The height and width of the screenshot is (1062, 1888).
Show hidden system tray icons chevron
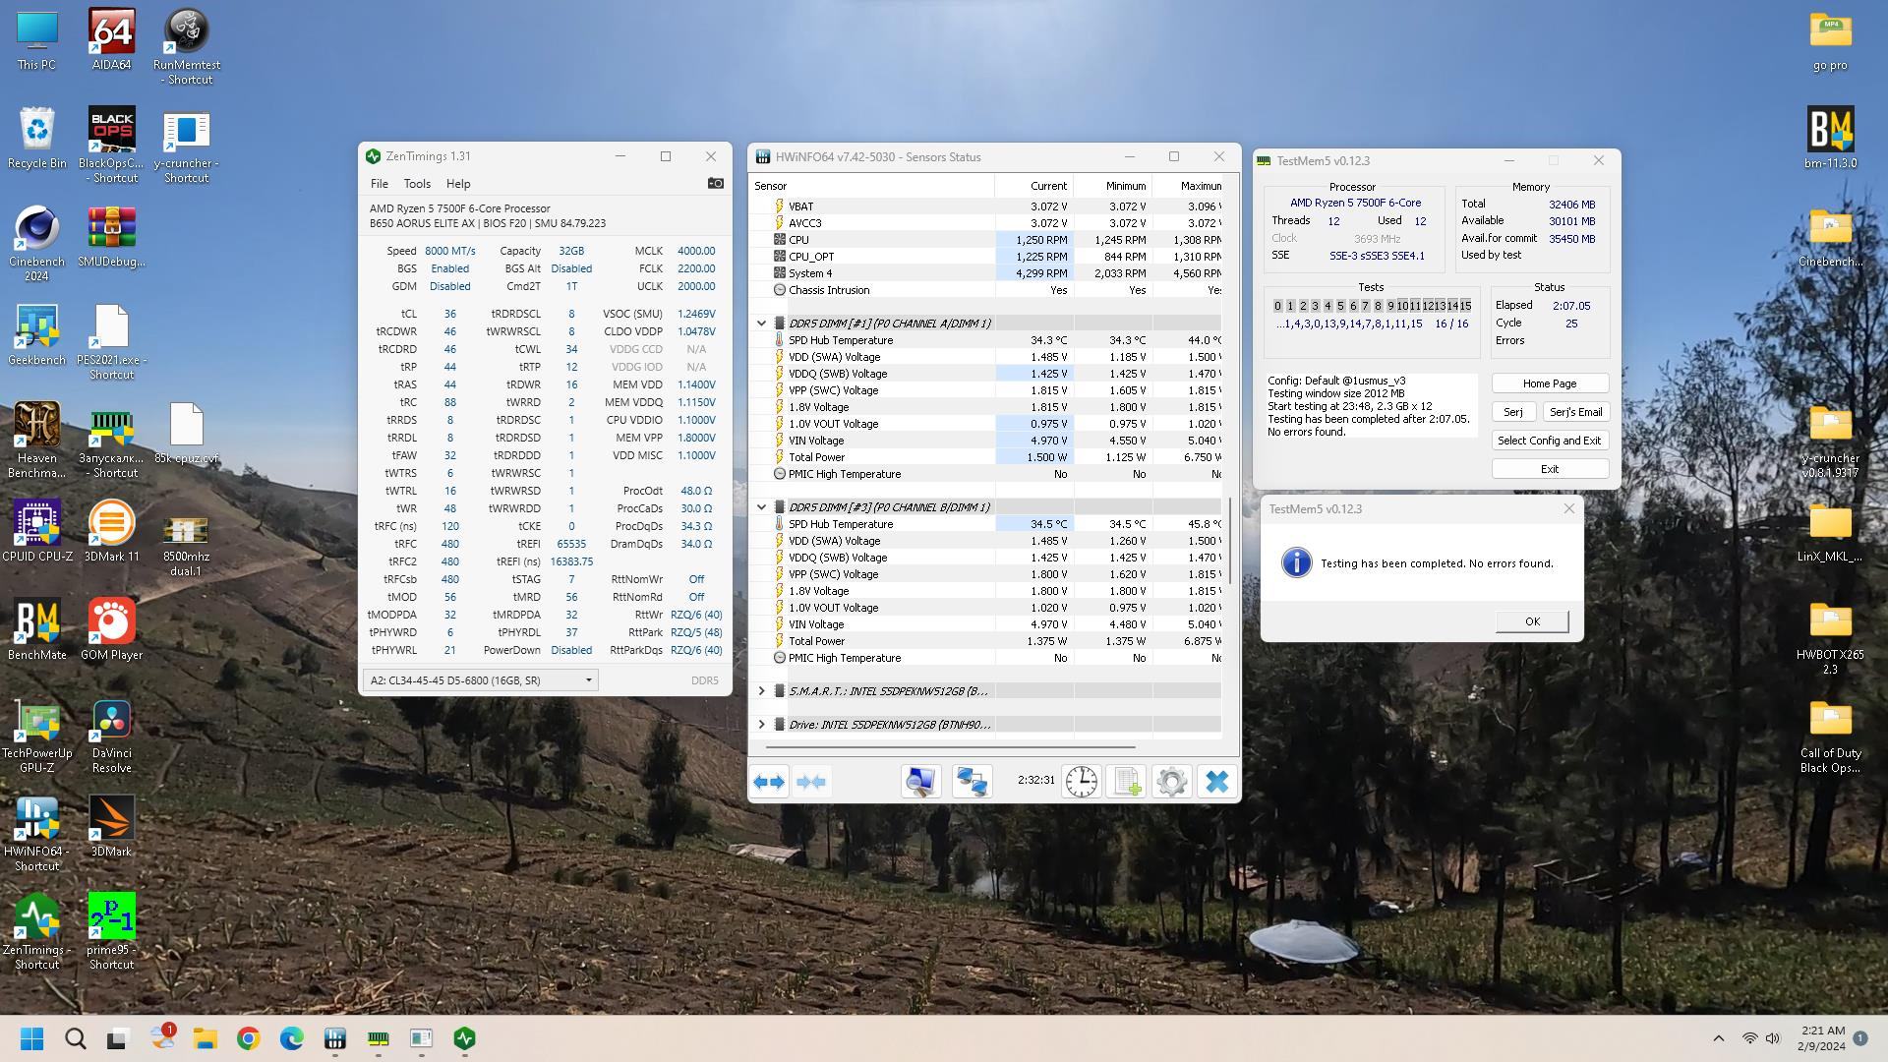(x=1718, y=1038)
